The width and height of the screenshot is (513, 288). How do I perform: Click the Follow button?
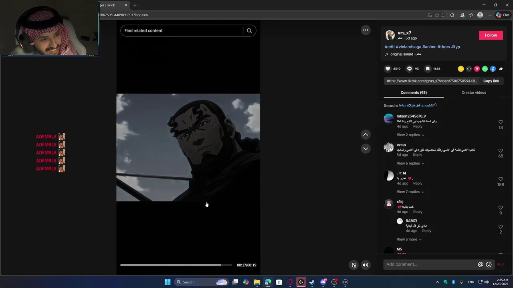(x=491, y=35)
